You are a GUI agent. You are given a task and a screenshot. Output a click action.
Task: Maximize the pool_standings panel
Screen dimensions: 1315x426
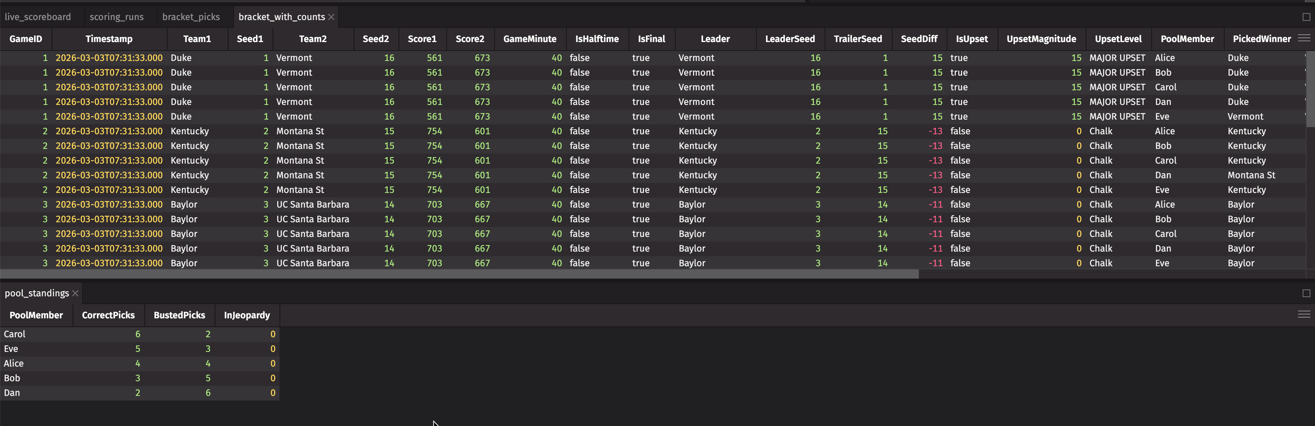coord(1307,293)
